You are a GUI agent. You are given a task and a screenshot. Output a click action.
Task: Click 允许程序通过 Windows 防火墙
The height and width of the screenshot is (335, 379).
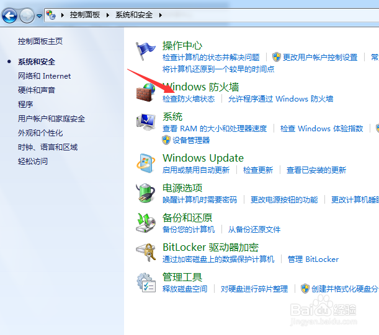[280, 99]
